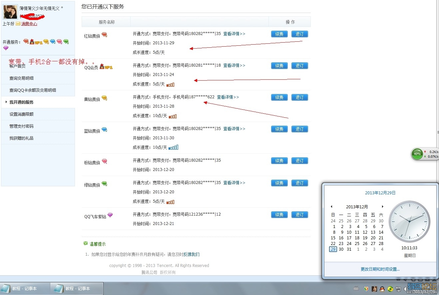Open 更改日期和时间设置 link

pyautogui.click(x=380, y=269)
